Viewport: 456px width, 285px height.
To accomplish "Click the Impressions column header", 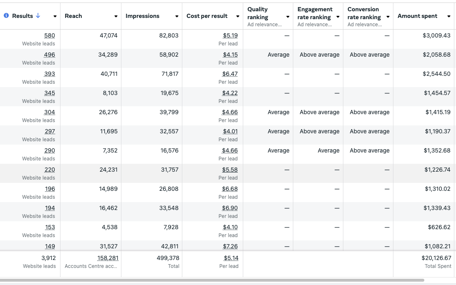I will 143,16.
